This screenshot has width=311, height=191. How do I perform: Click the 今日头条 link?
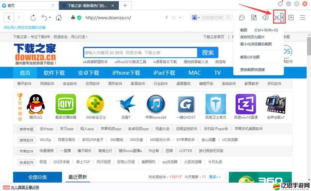click(x=215, y=162)
